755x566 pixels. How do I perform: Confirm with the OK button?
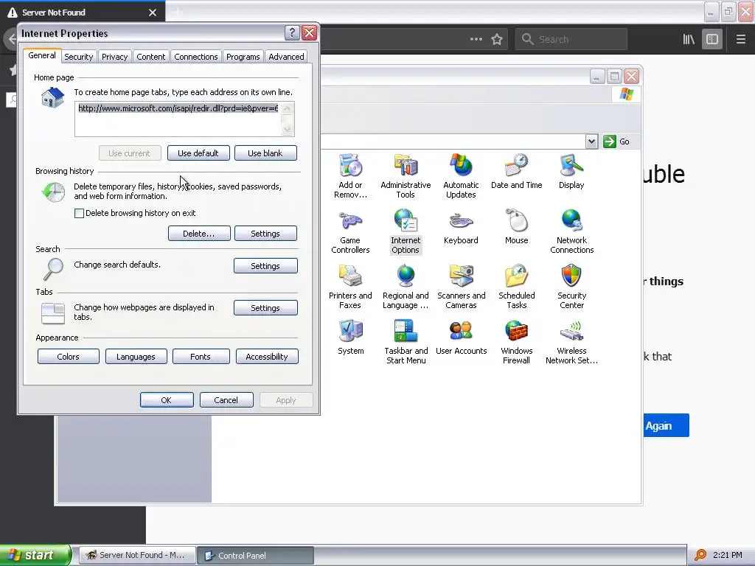click(x=167, y=400)
